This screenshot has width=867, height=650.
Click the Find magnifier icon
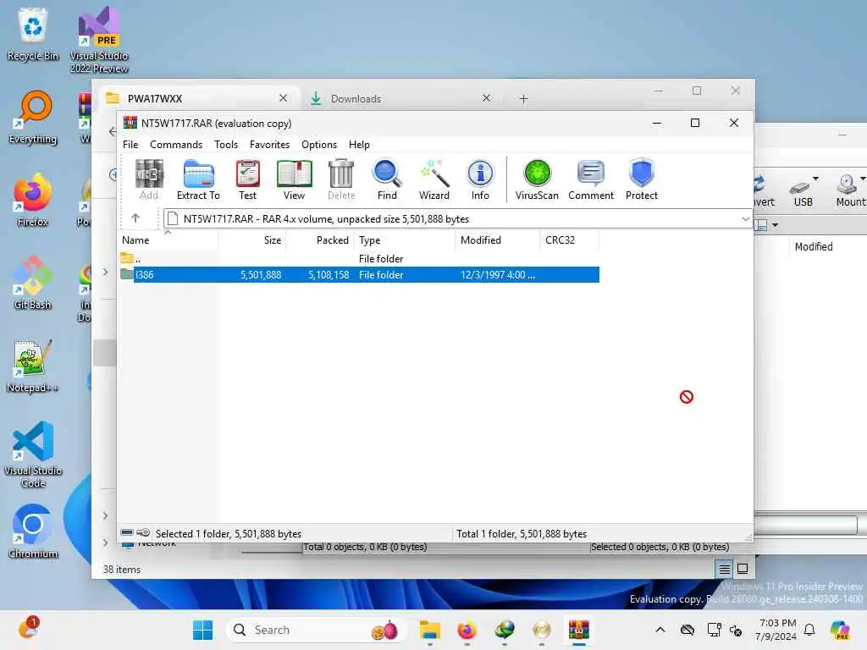387,179
